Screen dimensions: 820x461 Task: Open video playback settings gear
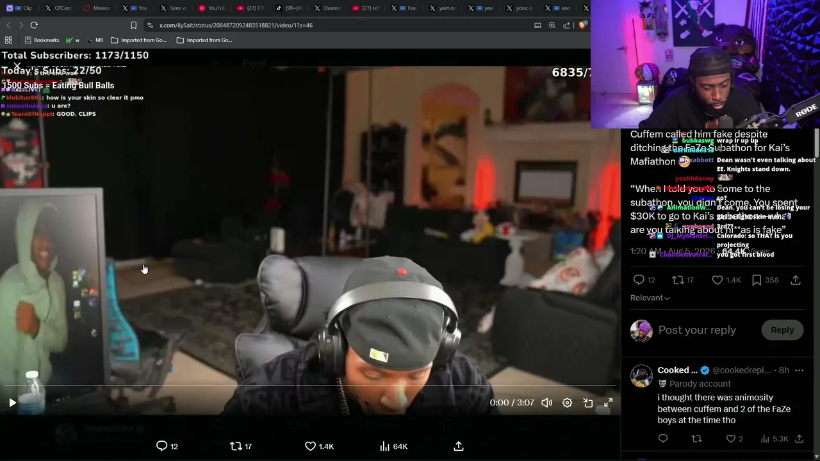tap(567, 403)
